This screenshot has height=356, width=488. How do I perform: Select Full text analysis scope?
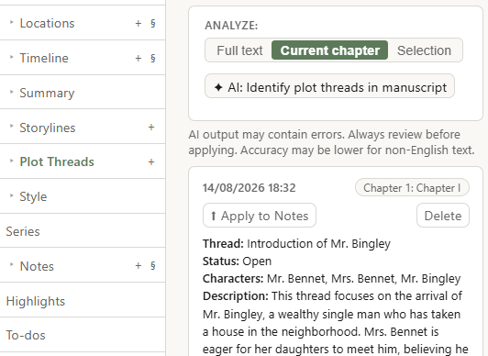click(239, 50)
